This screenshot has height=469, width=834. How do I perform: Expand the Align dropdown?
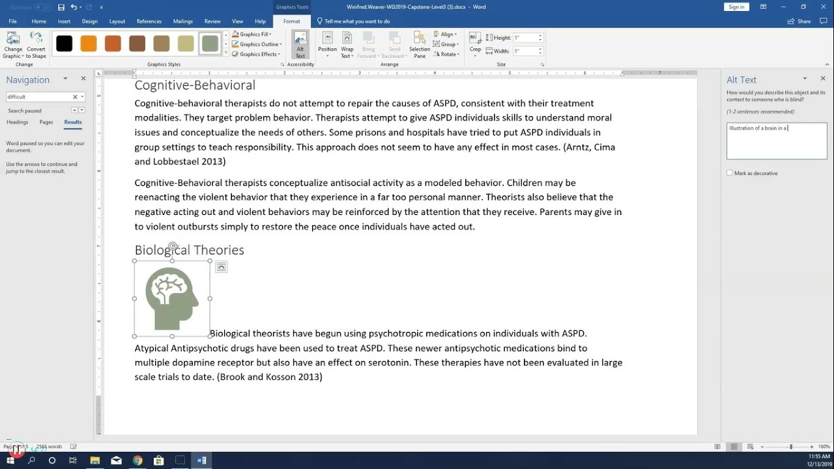[x=446, y=35]
